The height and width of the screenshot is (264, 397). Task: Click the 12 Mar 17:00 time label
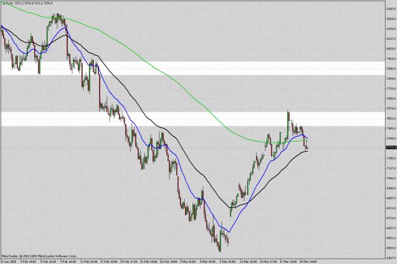tap(269, 261)
